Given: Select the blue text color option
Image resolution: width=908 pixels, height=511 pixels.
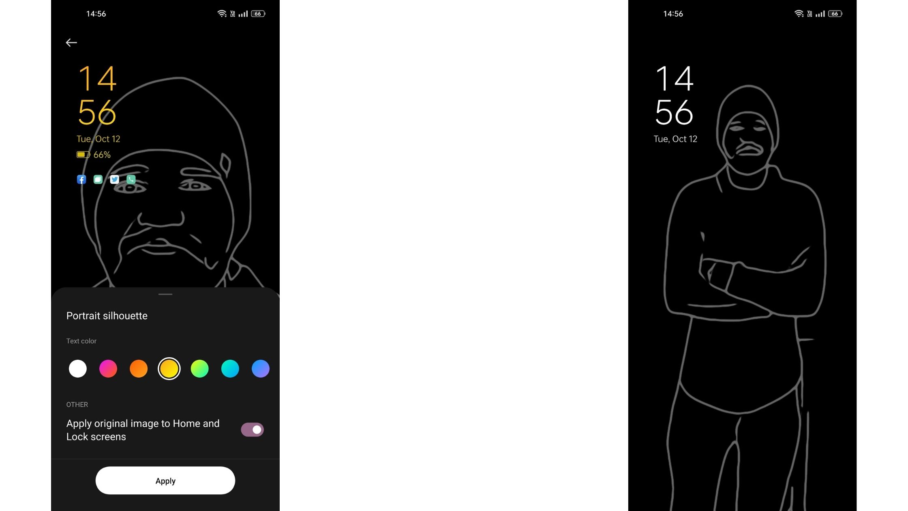Looking at the screenshot, I should [261, 368].
